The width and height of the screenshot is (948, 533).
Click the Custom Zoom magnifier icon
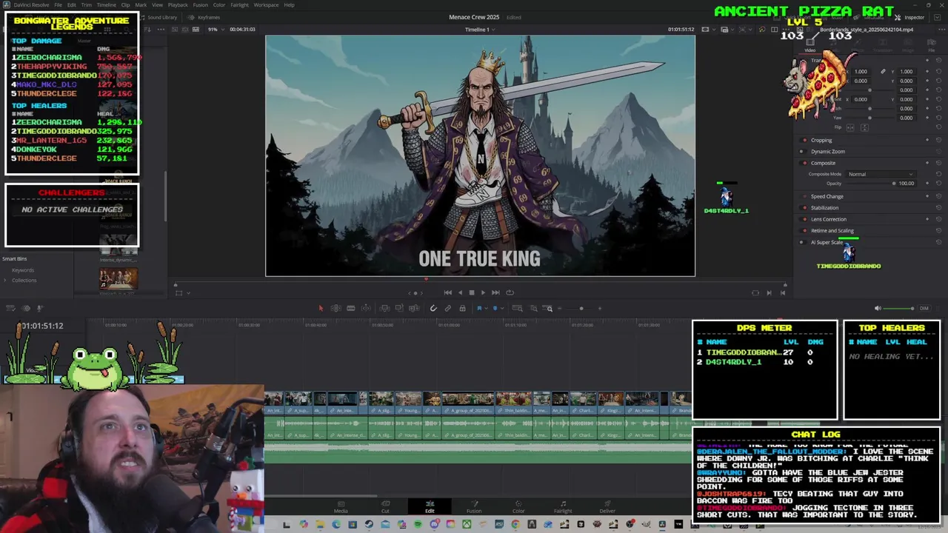(x=547, y=308)
